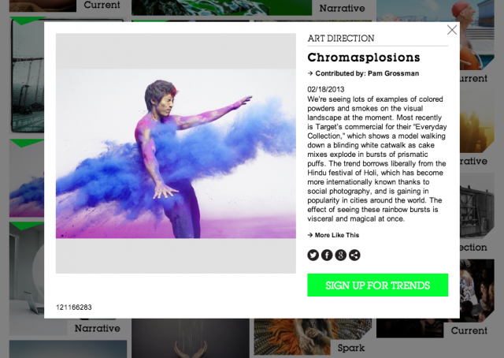
Task: Select the Art Direction category label
Action: [340, 38]
